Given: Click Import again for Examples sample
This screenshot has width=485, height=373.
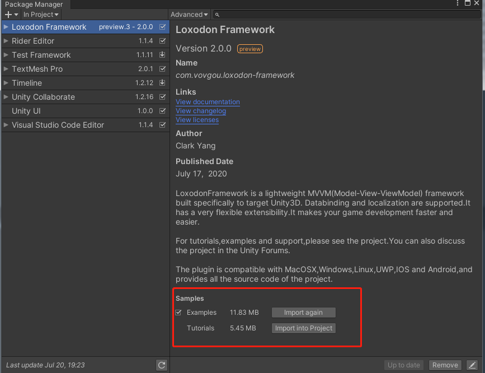Looking at the screenshot, I should click(x=303, y=313).
